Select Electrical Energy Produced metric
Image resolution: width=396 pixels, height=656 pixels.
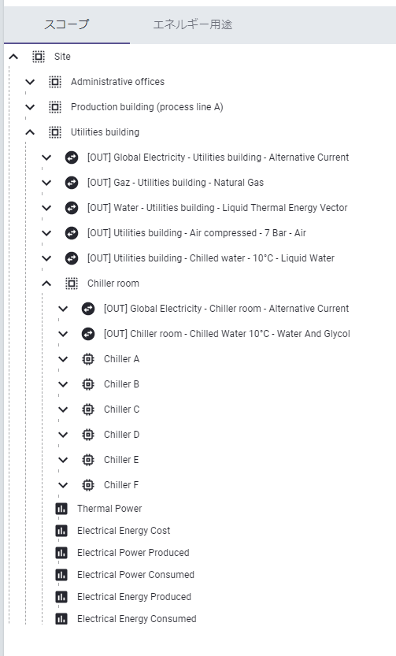click(x=134, y=597)
